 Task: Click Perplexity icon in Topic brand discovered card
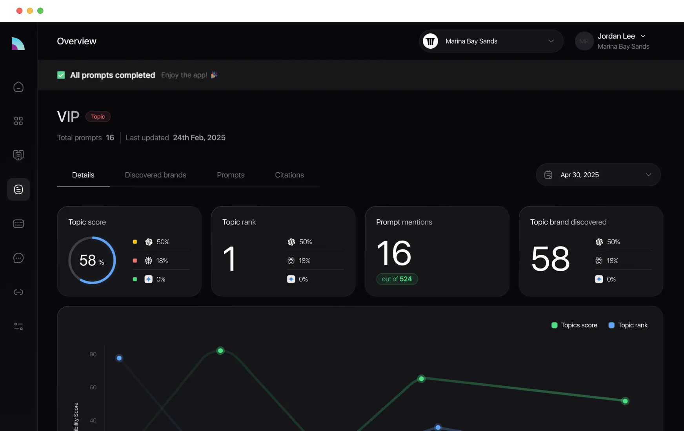pos(599,261)
